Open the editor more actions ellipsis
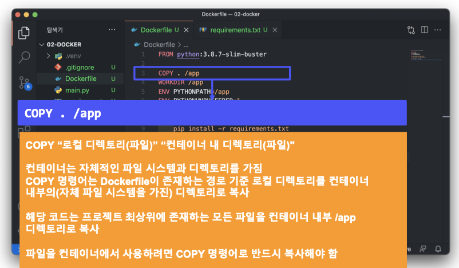The height and width of the screenshot is (268, 459). tap(438, 30)
